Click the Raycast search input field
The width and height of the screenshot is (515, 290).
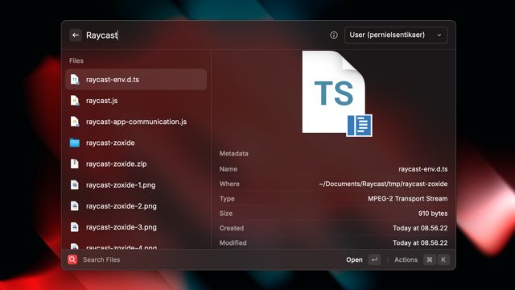pyautogui.click(x=204, y=35)
